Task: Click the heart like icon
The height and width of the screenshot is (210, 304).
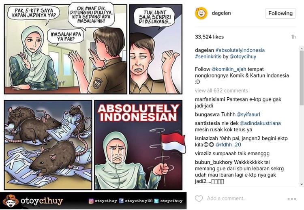Action: 199,199
